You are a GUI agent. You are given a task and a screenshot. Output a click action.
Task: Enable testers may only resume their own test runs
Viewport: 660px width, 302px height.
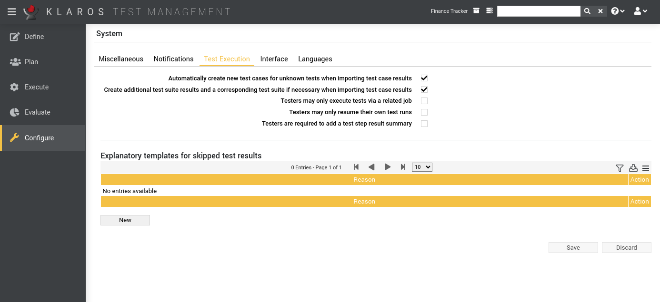tap(424, 112)
